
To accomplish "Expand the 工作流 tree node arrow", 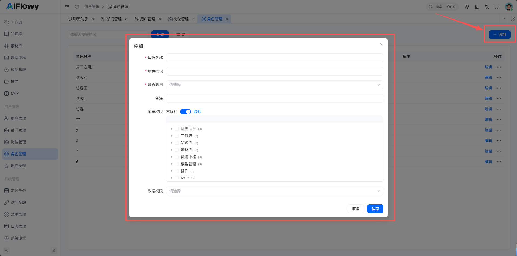I will [172, 136].
